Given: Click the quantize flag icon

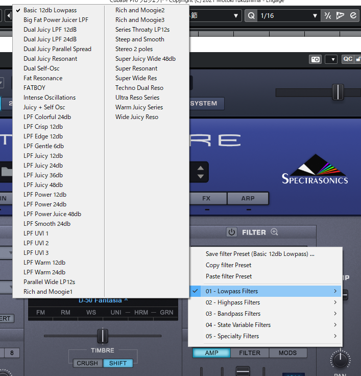Looking at the screenshot, I should [340, 16].
